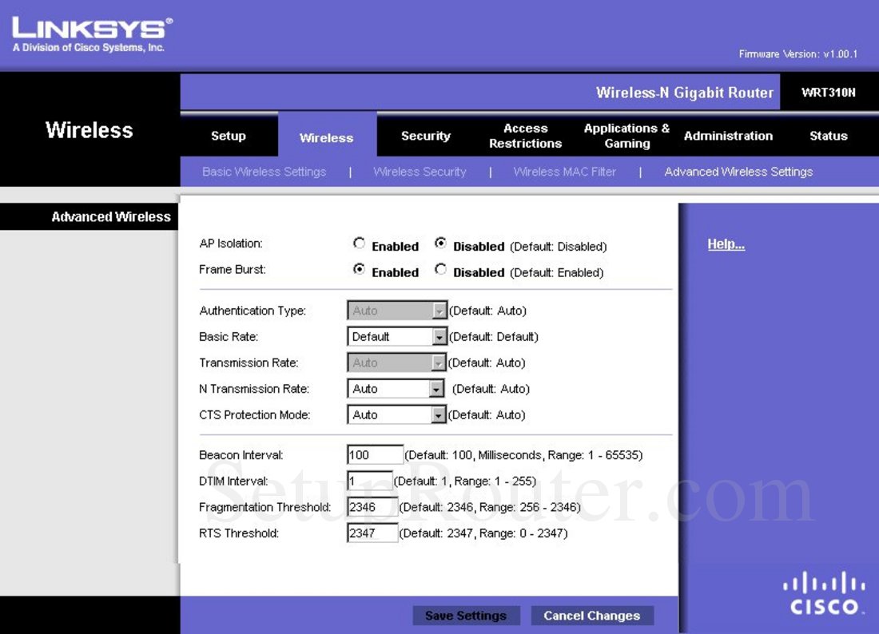Screen dimensions: 879x634
Task: Open Basic Wireless Settings
Action: 264,172
